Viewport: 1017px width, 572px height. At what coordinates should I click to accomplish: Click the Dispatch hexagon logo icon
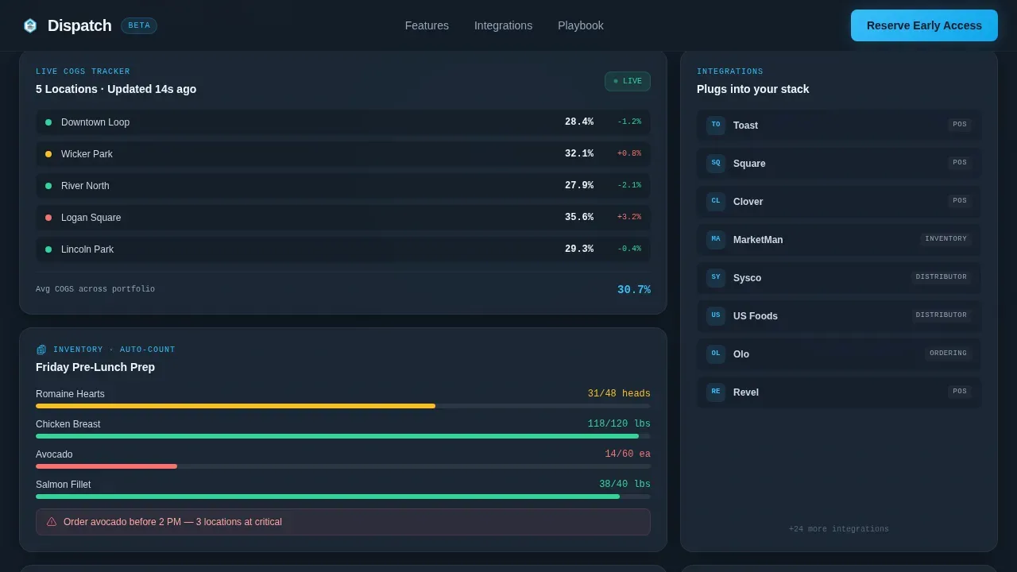pyautogui.click(x=30, y=25)
